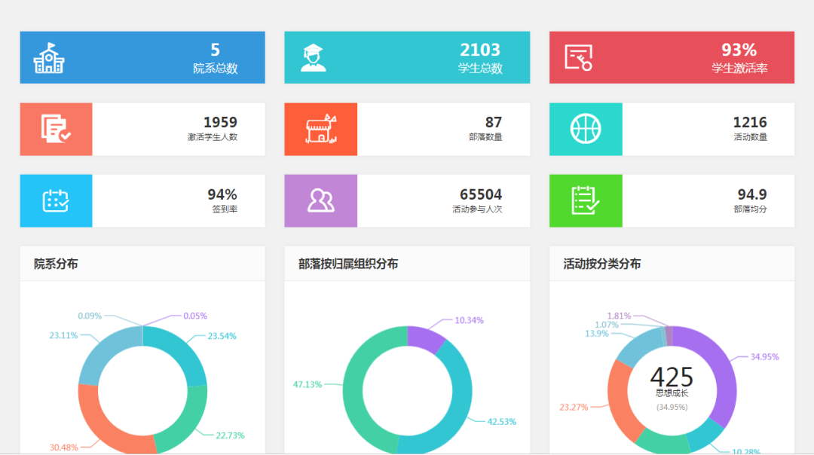The image size is (814, 455).
Task: Click the calendar check icon beside 签到率
Action: point(56,201)
